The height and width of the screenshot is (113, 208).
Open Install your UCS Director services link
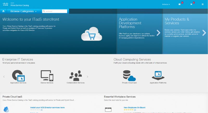(47, 107)
